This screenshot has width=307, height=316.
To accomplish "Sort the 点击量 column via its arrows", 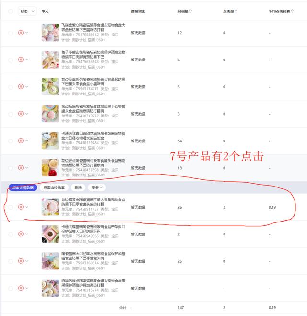I will tap(236, 11).
